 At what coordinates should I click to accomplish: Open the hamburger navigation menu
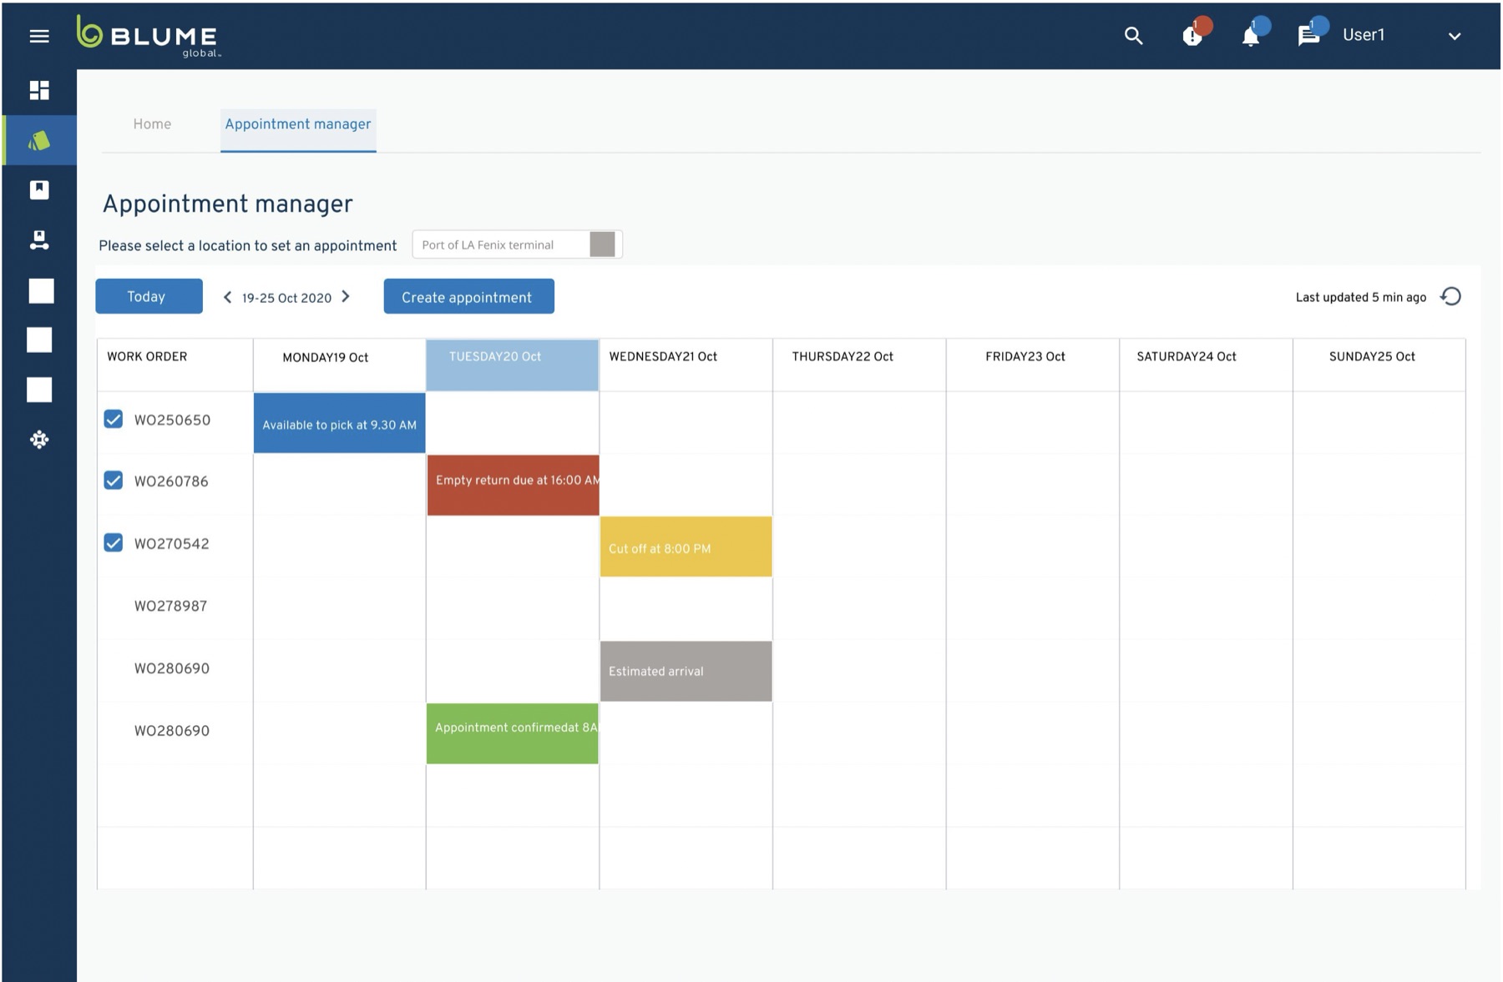(39, 36)
